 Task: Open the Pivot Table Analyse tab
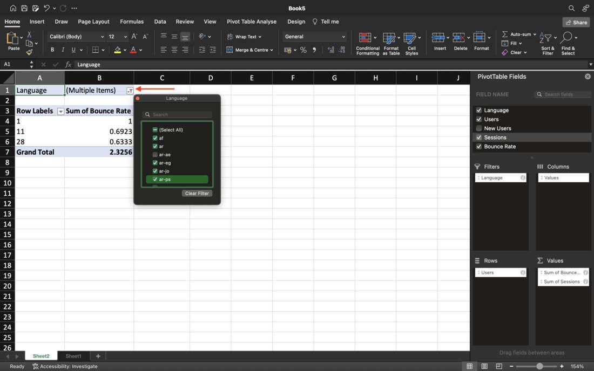coord(251,22)
